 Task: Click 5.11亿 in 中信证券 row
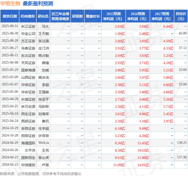144,85
